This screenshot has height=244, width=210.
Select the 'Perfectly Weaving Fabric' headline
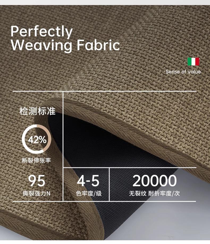65,38
